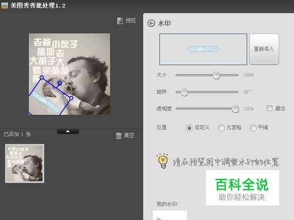The image size is (294, 220).
Task: Click the 预览 text label
Action: point(131,21)
